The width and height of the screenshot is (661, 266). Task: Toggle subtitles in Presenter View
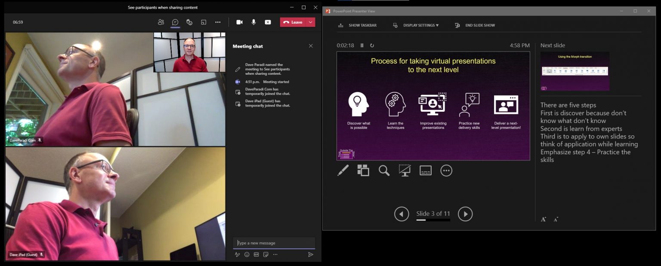coord(425,170)
